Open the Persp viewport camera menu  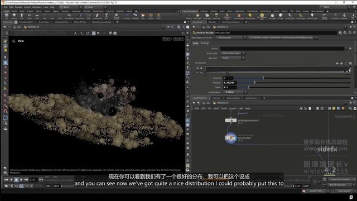pos(167,39)
